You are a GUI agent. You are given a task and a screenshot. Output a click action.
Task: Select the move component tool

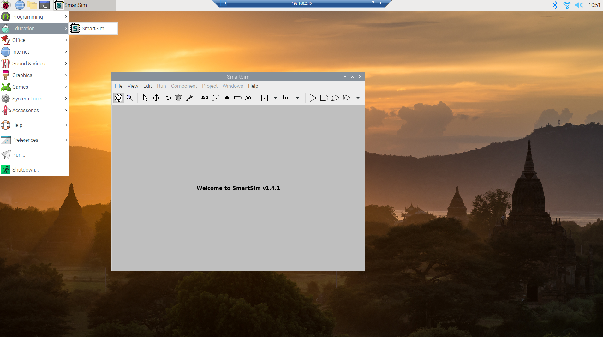click(156, 98)
